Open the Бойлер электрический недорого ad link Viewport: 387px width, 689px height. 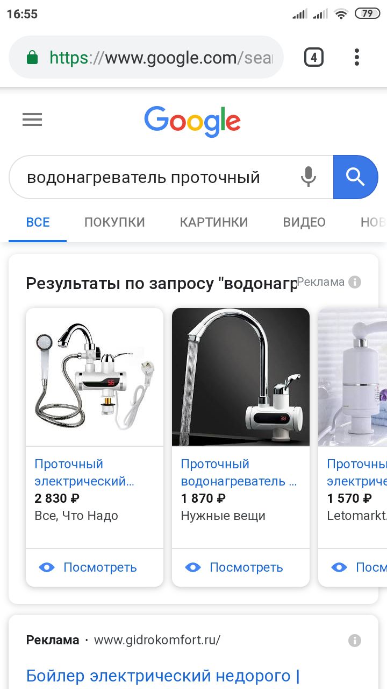(163, 675)
